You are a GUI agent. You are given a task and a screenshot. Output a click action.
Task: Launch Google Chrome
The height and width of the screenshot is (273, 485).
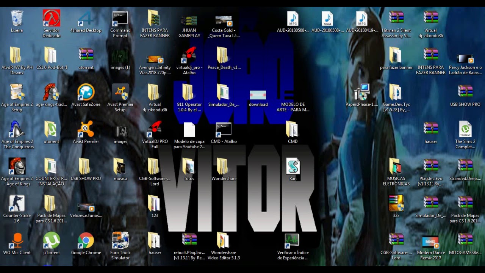86,241
